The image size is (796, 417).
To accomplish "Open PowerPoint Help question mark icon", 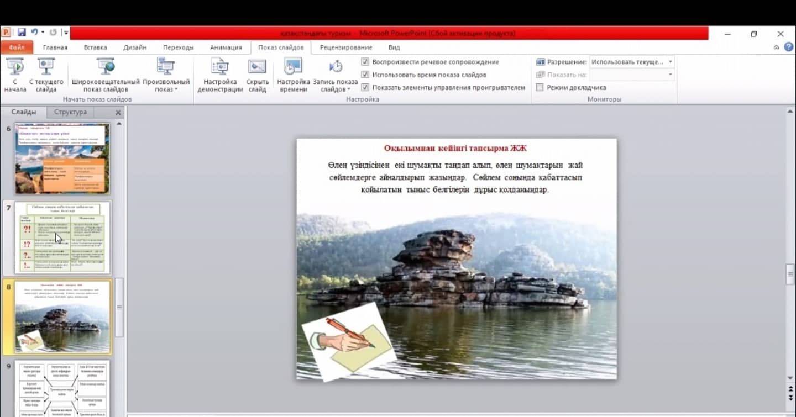I will [788, 47].
